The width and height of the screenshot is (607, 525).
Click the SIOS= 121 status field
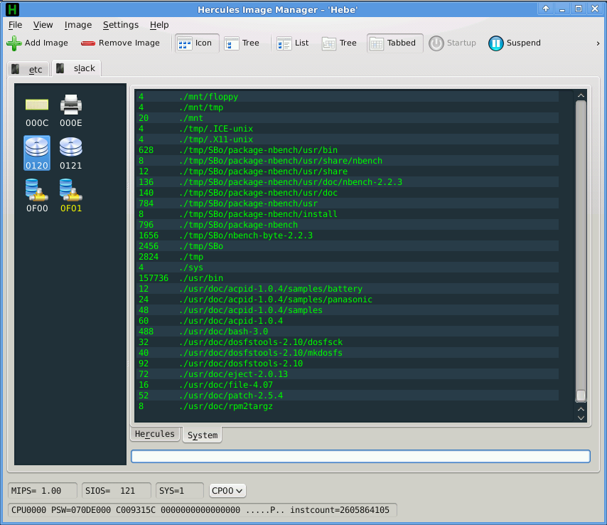(x=116, y=491)
